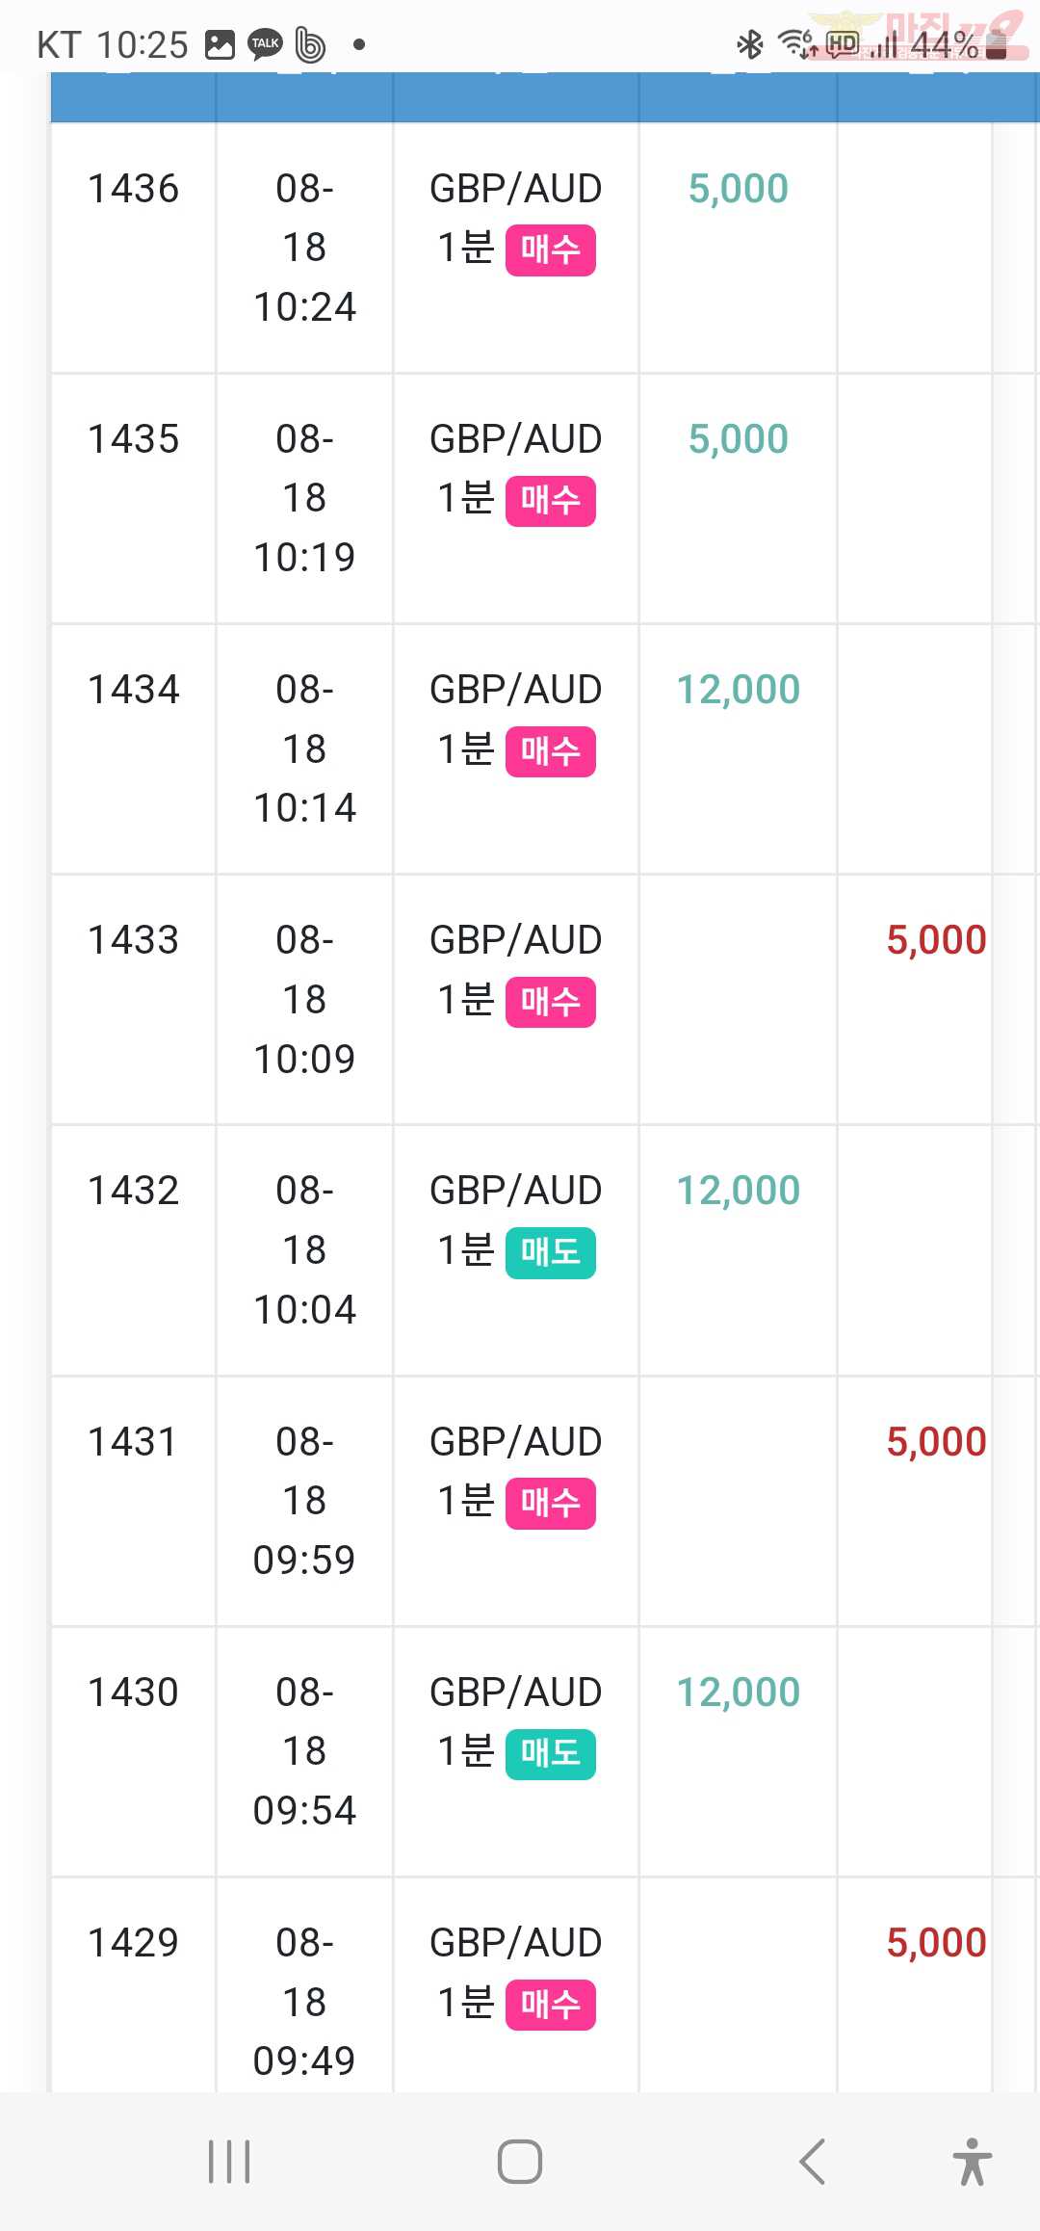Viewport: 1040px width, 2231px height.
Task: Select the GBP/AUD pair in row 1431
Action: [x=516, y=1442]
